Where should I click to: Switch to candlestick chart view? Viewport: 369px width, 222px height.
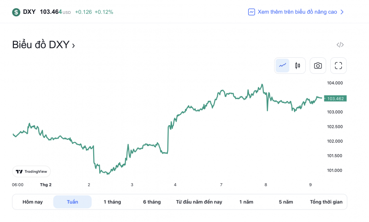coord(298,66)
